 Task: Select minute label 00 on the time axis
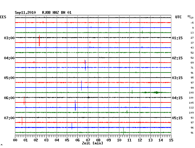coord(15,140)
